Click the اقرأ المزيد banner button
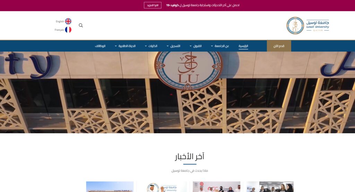Viewport: 355px width, 192px height. [x=153, y=5]
